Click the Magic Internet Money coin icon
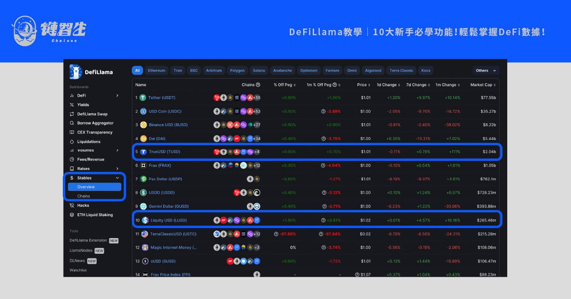The image size is (571, 299). click(145, 248)
